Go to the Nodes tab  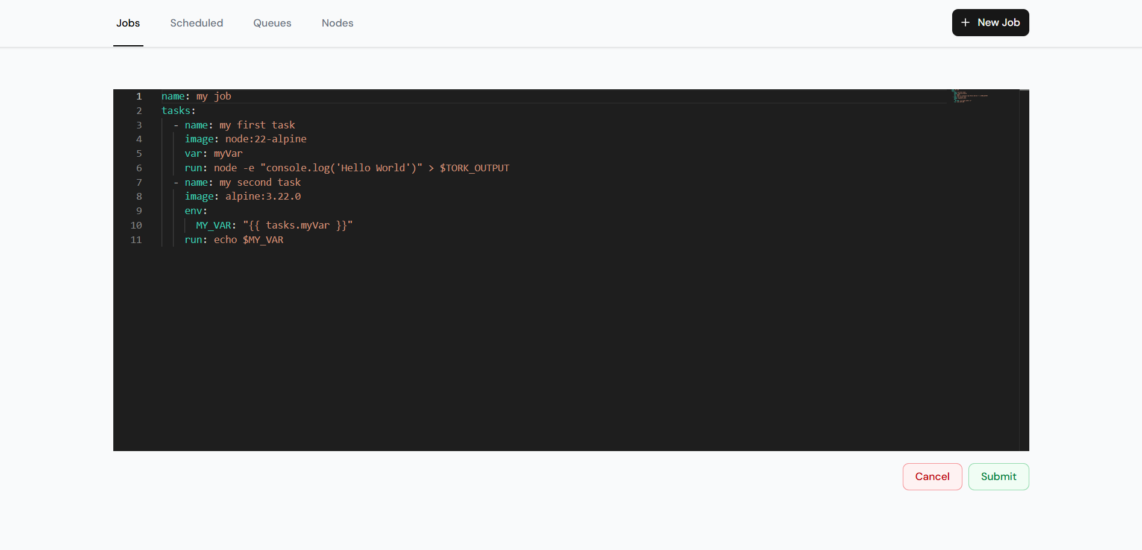[x=337, y=23]
